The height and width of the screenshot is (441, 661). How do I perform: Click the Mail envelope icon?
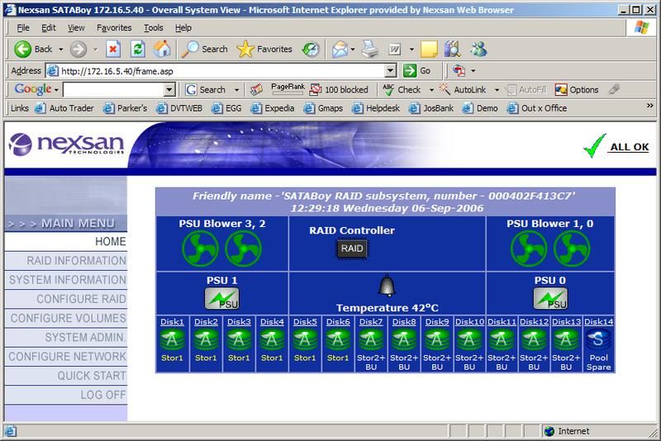coord(340,50)
